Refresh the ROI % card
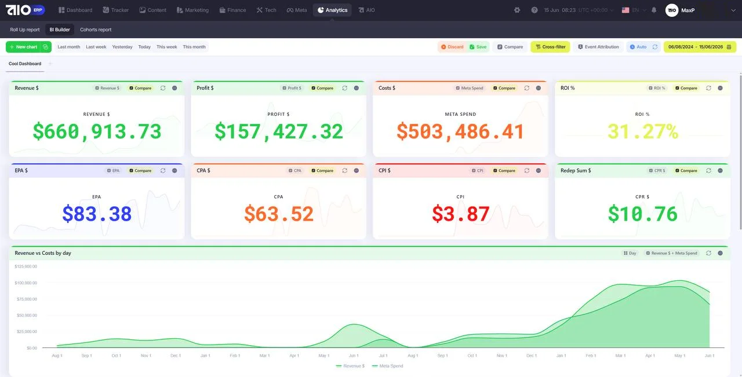 coord(708,88)
